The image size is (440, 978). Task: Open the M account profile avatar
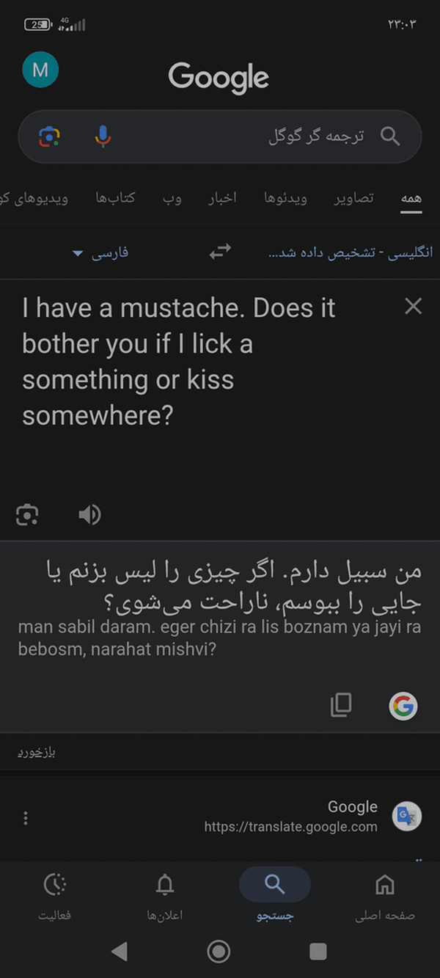tap(40, 70)
